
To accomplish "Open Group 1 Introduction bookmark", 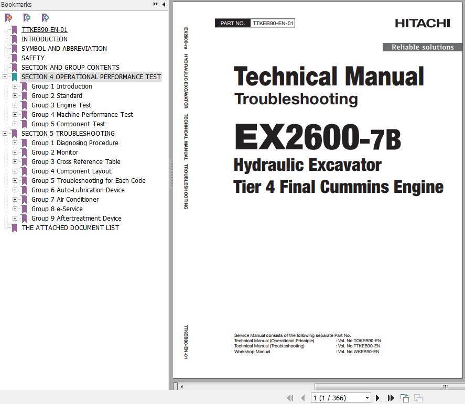I will tap(62, 86).
